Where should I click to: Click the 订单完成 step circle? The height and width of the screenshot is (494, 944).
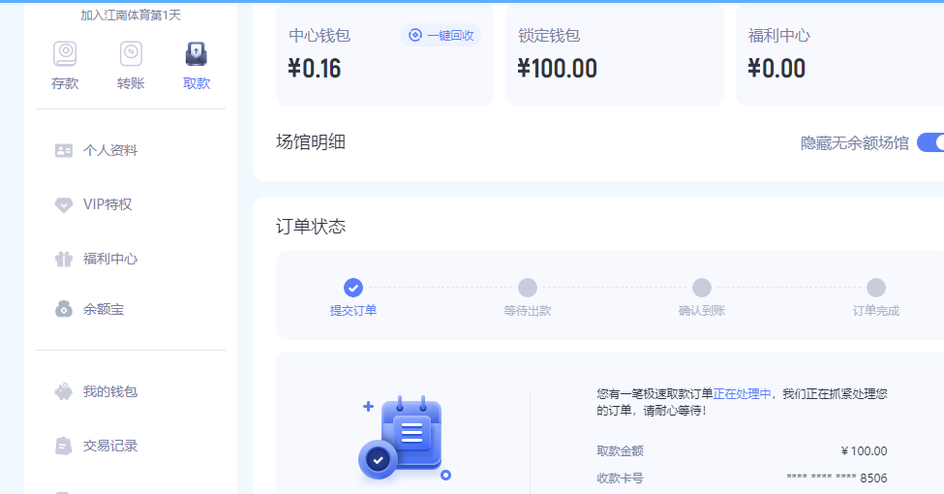[x=876, y=288]
